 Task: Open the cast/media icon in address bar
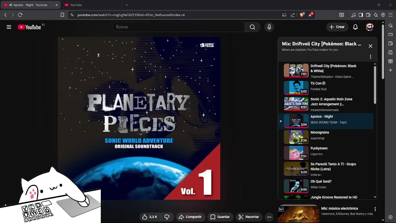[285, 15]
